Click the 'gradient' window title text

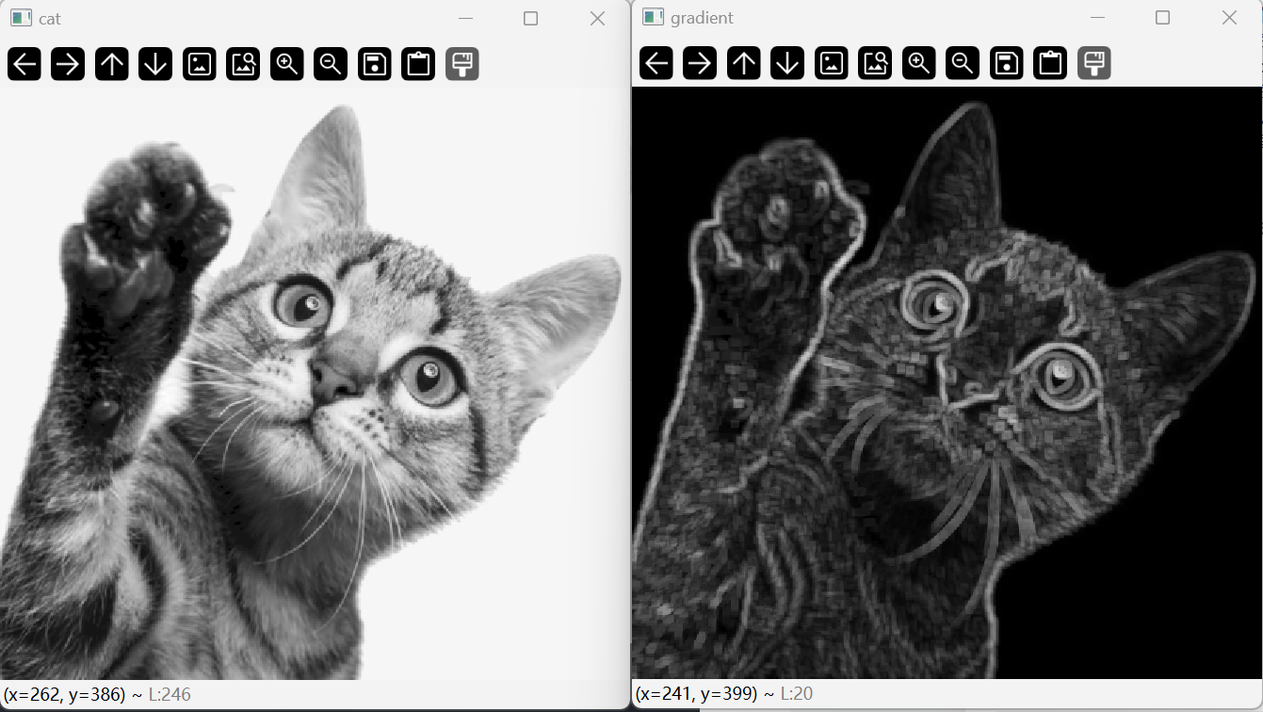point(702,17)
